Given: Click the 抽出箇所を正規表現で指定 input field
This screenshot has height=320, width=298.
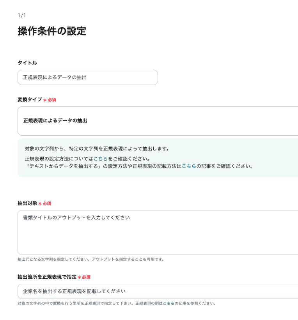Looking at the screenshot, I should click(x=158, y=291).
